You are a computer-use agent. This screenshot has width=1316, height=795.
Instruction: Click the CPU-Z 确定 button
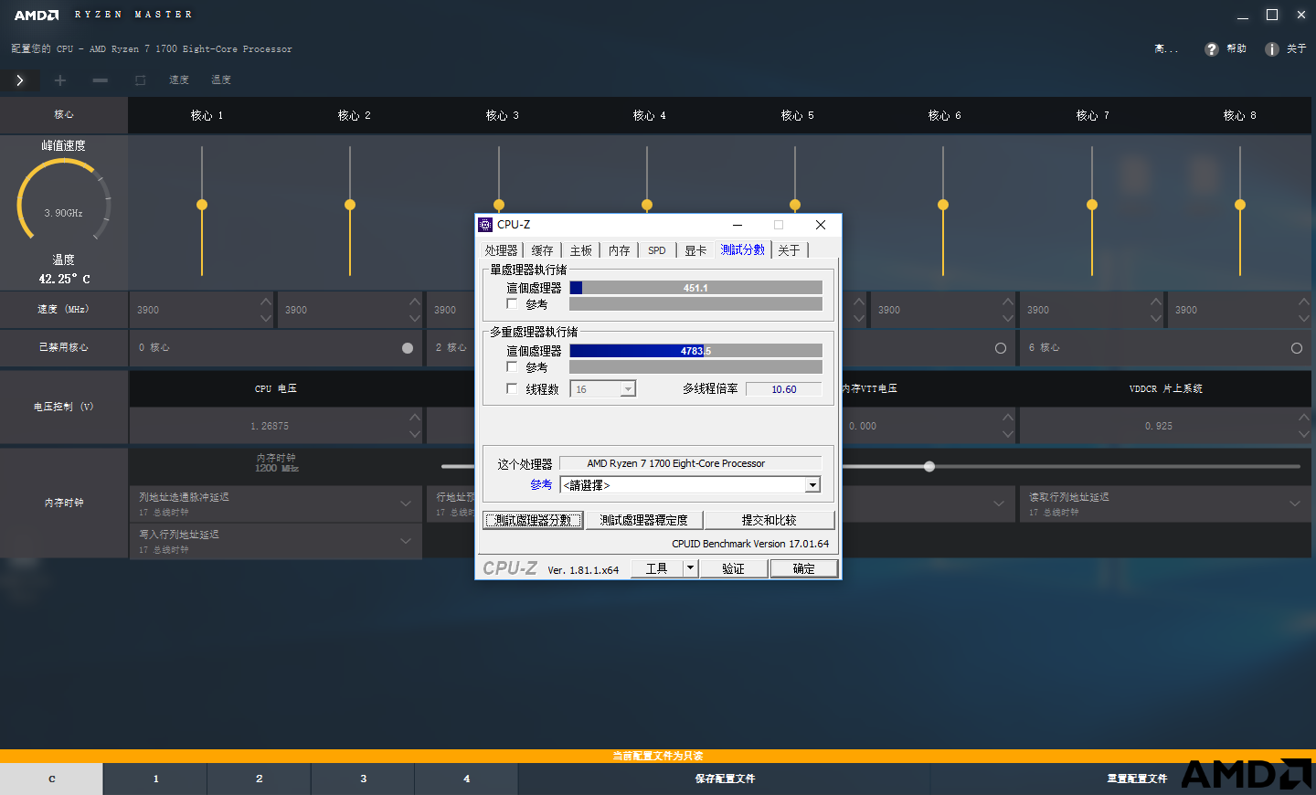click(x=804, y=568)
